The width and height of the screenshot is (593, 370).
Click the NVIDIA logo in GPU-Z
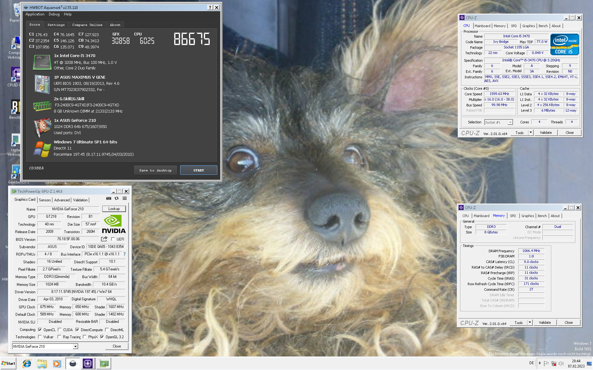(114, 224)
